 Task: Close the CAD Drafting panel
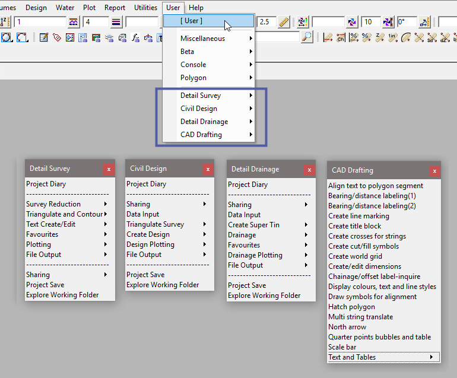(434, 171)
